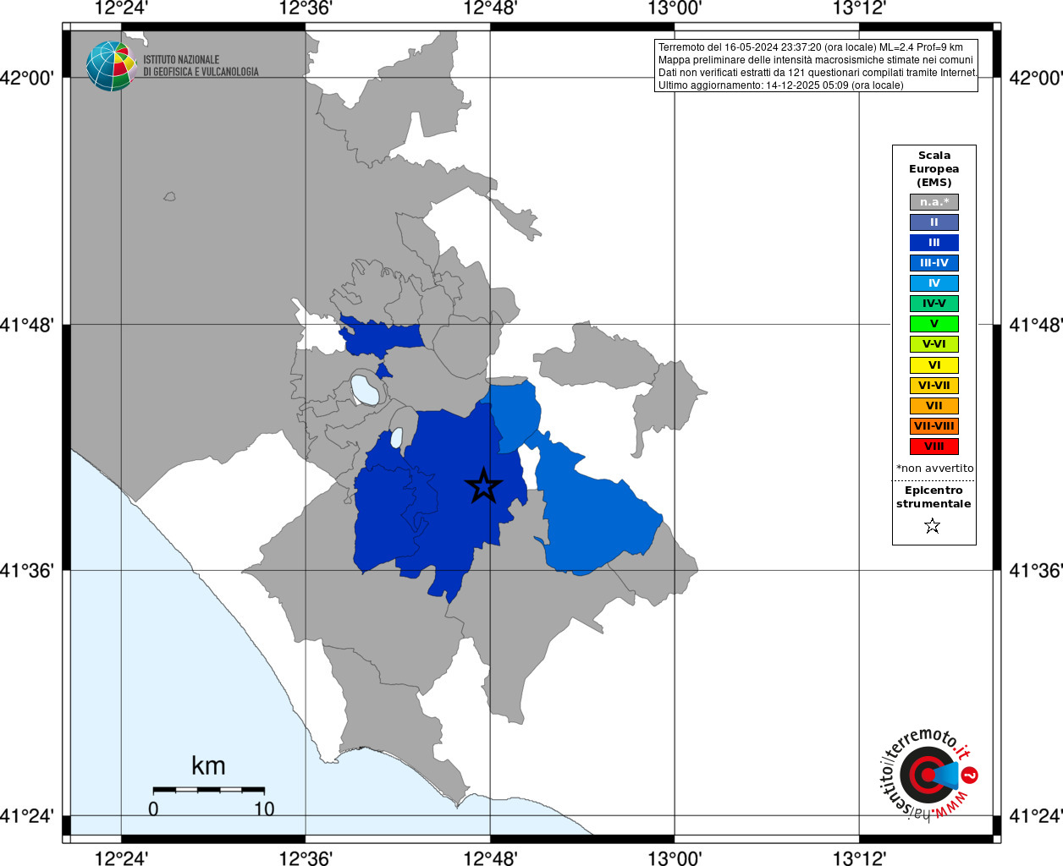This screenshot has width=1063, height=866.
Task: Click the top axis label 12°24'
Action: click(121, 8)
